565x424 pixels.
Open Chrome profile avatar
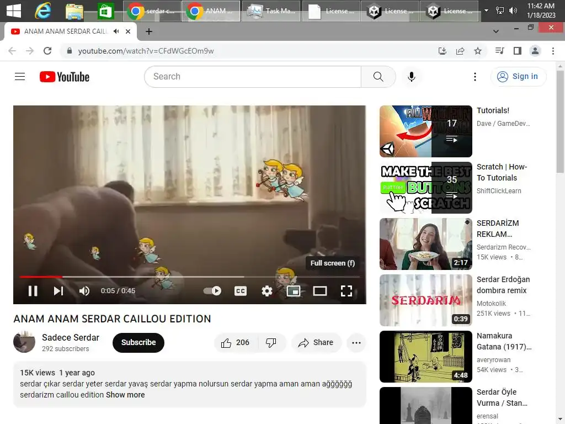[535, 51]
